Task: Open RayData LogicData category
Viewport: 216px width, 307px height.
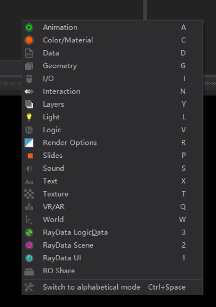Action: coord(112,232)
